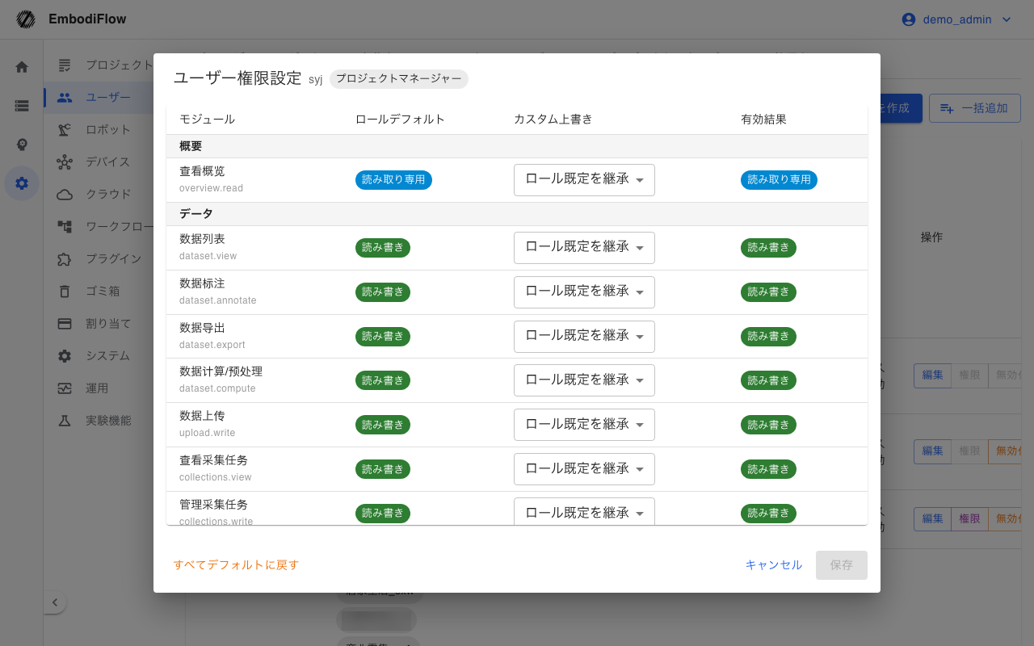The image size is (1034, 646).
Task: Click the 保存 button
Action: [x=841, y=565]
